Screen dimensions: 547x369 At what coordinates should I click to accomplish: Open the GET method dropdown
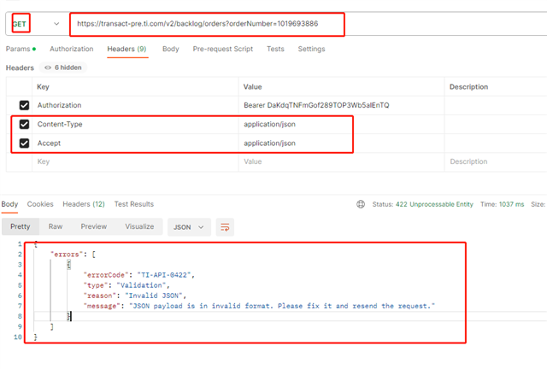[x=56, y=24]
